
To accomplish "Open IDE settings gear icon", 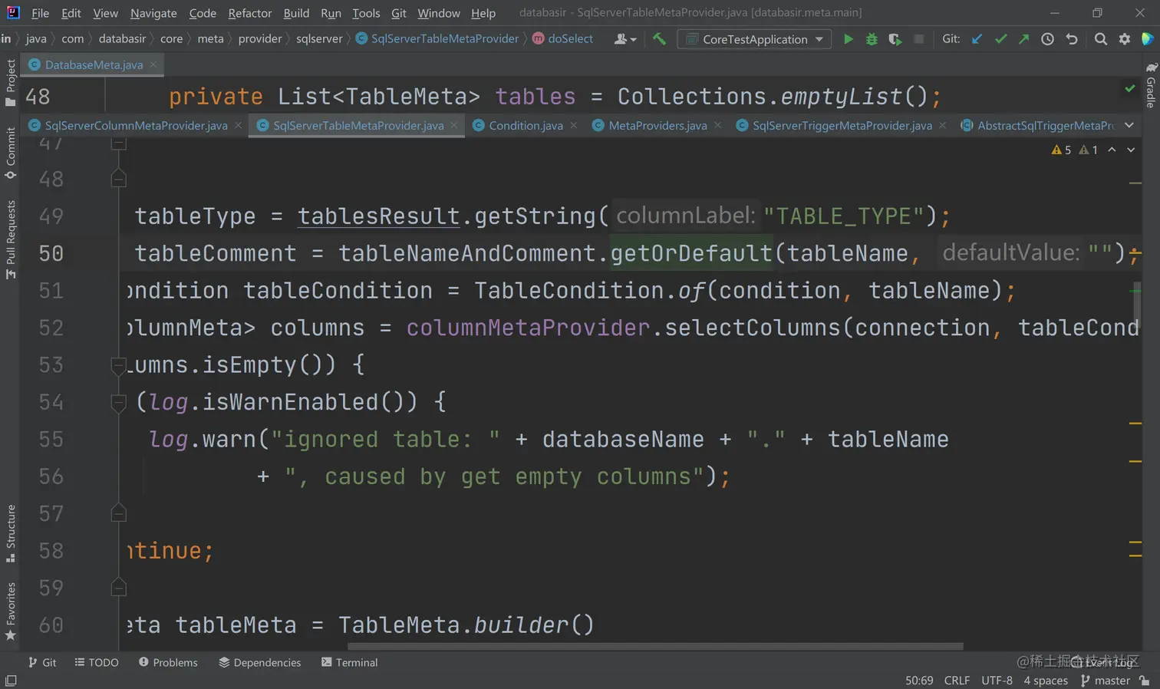I will tap(1125, 39).
